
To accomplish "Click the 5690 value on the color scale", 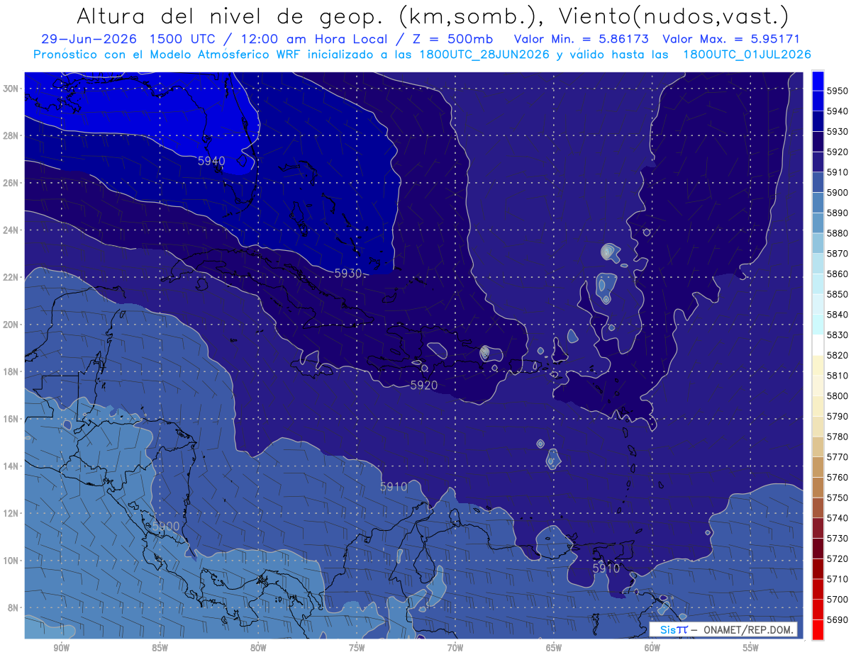I will click(x=837, y=620).
